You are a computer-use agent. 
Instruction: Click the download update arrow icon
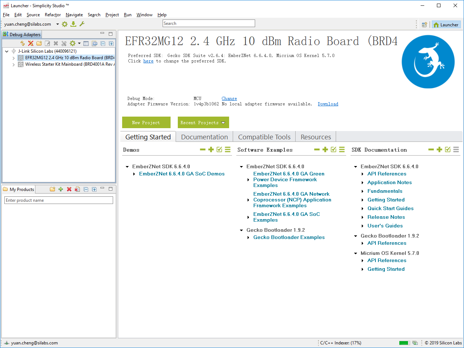coord(73,24)
